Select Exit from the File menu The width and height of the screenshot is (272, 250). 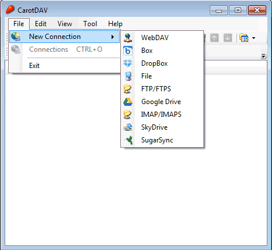point(34,66)
